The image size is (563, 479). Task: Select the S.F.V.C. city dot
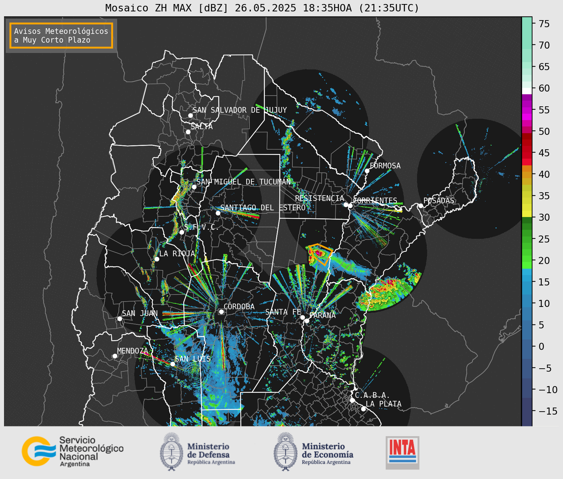182,232
